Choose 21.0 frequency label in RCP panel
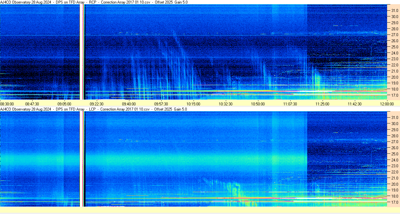The width and height of the screenshot is (400, 214). 395,71
